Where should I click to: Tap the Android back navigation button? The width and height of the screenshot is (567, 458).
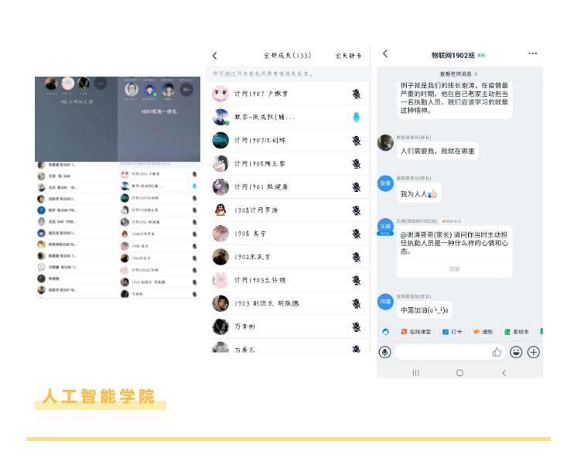(504, 373)
